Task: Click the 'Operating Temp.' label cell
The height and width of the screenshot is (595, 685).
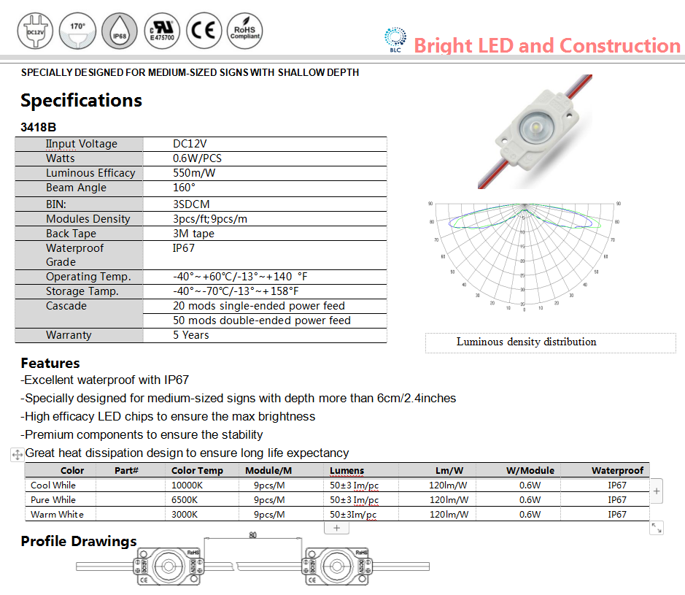Action: (79, 277)
